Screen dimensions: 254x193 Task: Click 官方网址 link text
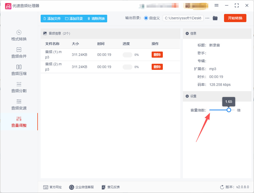56,187
